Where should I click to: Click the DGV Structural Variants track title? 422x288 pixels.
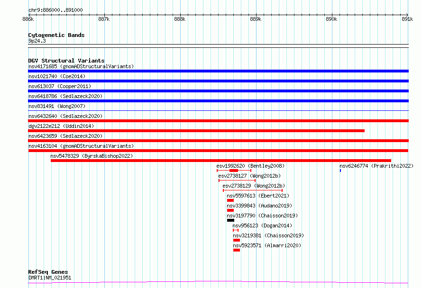[66, 61]
